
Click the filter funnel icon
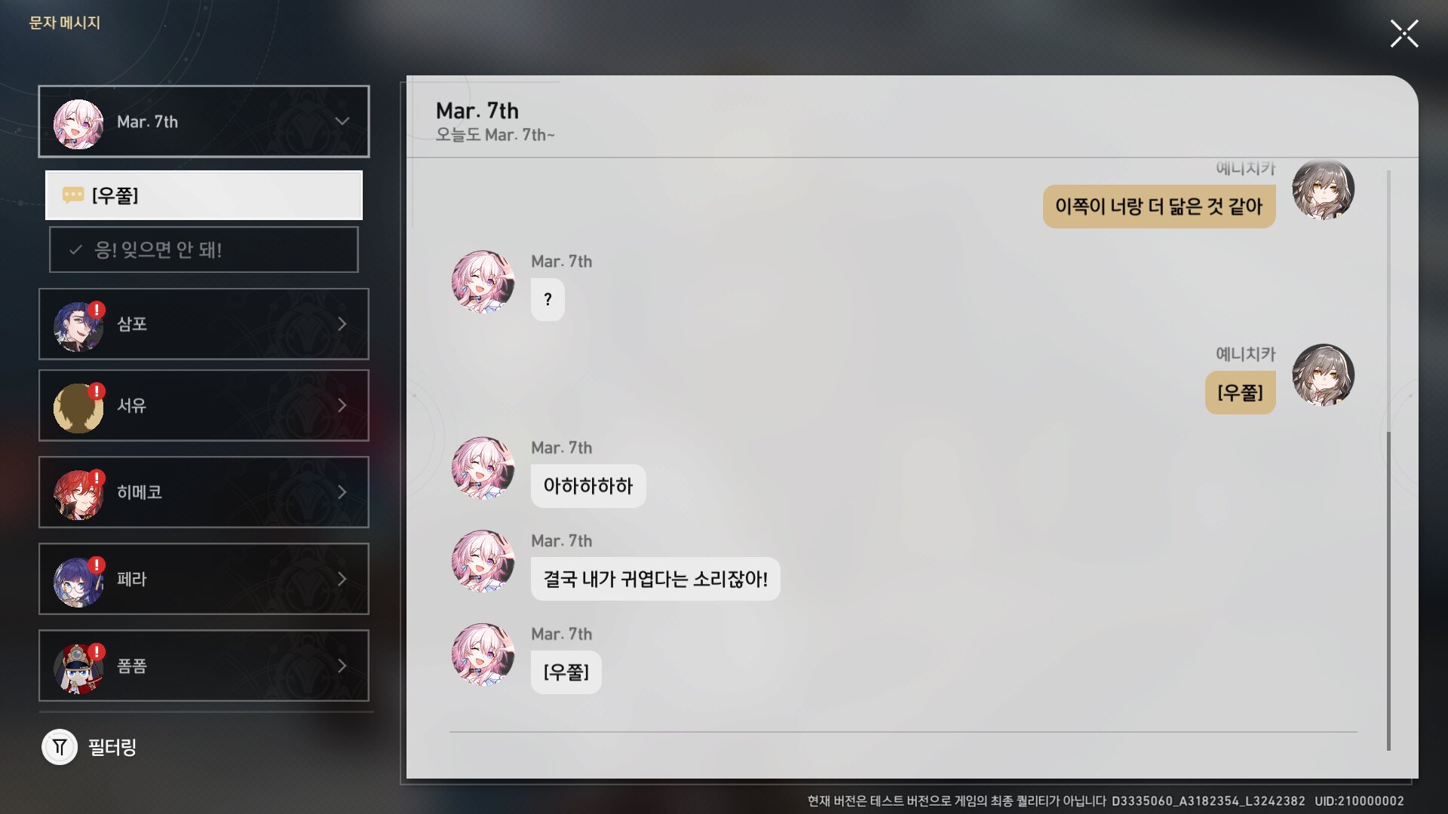pyautogui.click(x=60, y=747)
